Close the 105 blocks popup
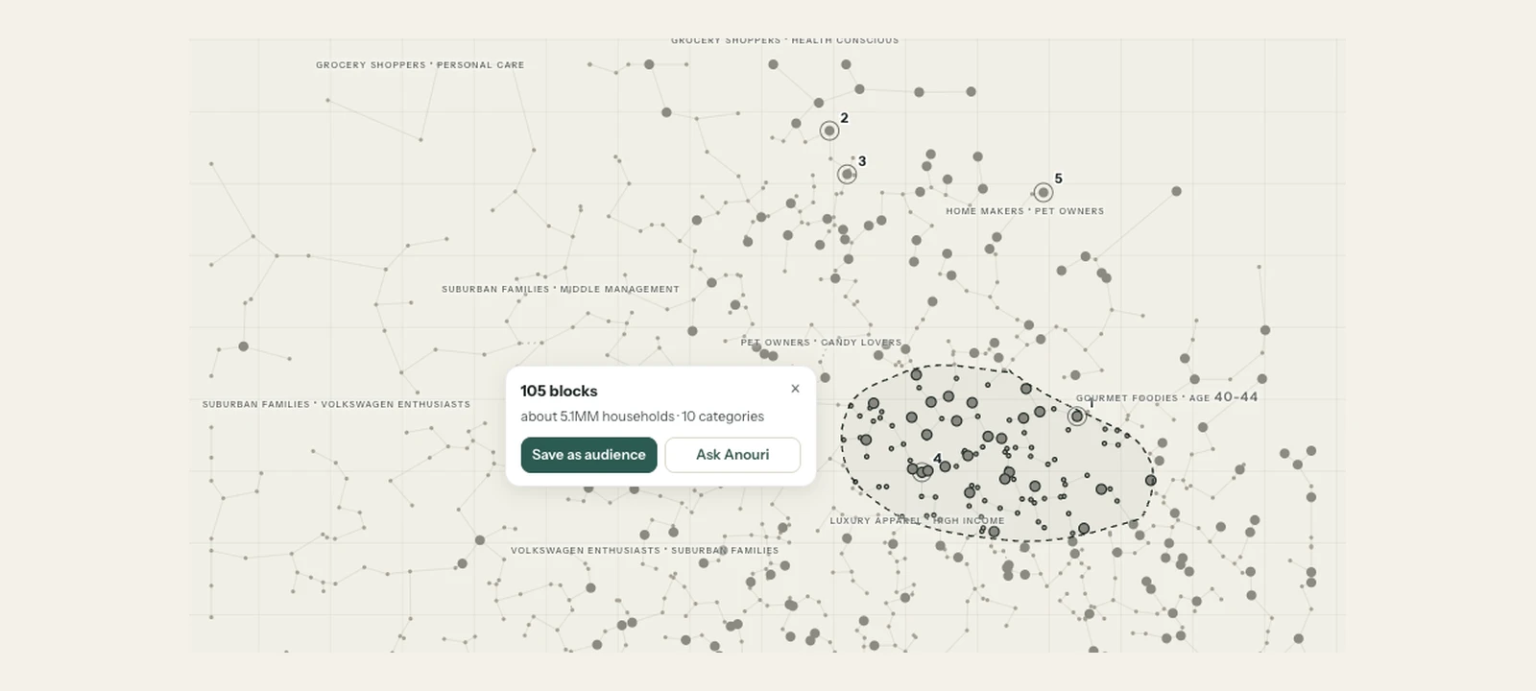The height and width of the screenshot is (691, 1536). coord(795,389)
